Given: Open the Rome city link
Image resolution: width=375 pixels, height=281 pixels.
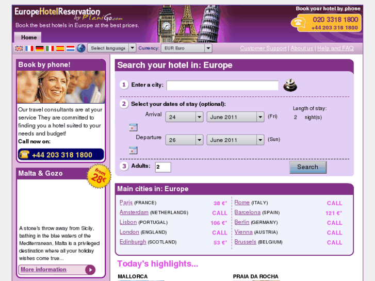Looking at the screenshot, I should click(242, 203).
